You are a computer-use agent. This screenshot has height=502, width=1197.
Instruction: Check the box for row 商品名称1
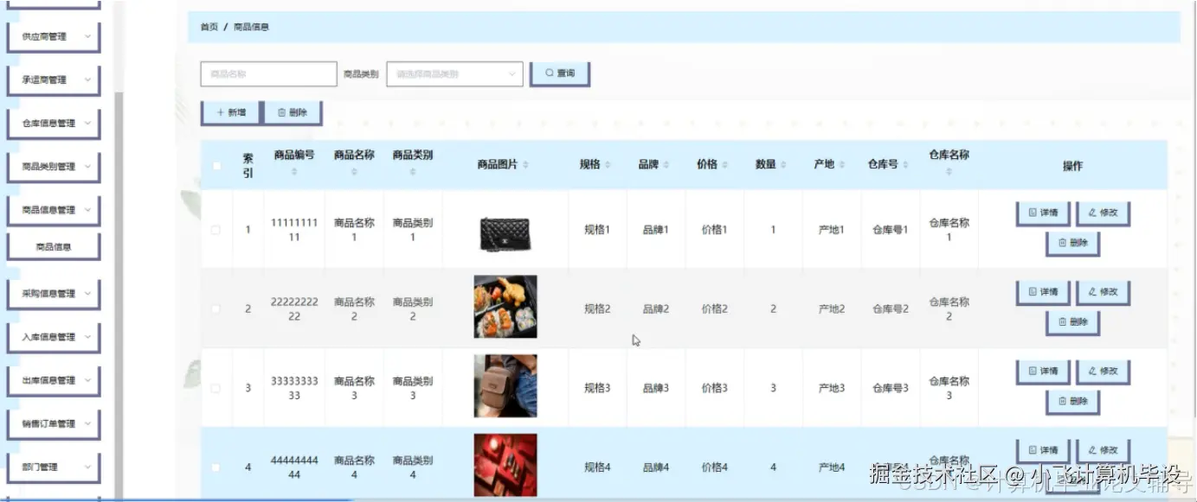[216, 230]
